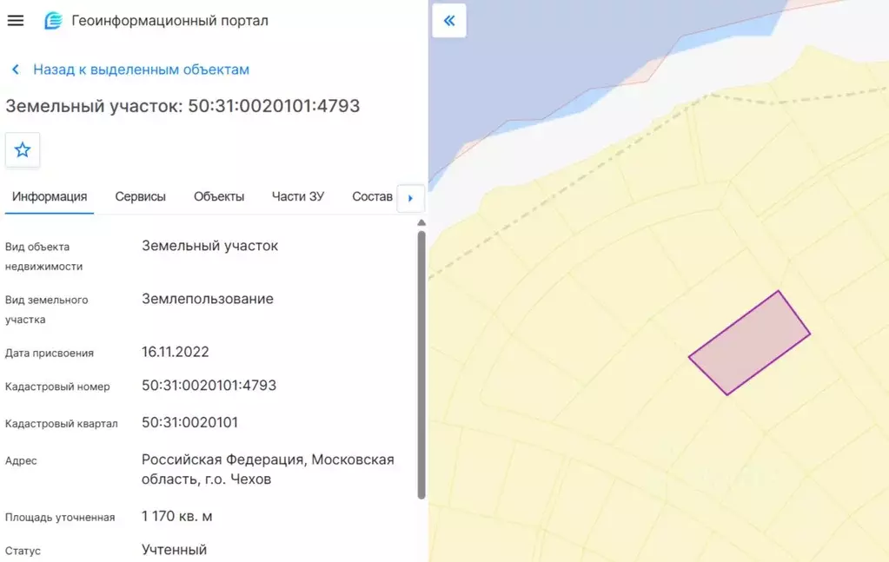Image resolution: width=889 pixels, height=562 pixels.
Task: Show more tabs with right arrow
Action: coord(410,198)
